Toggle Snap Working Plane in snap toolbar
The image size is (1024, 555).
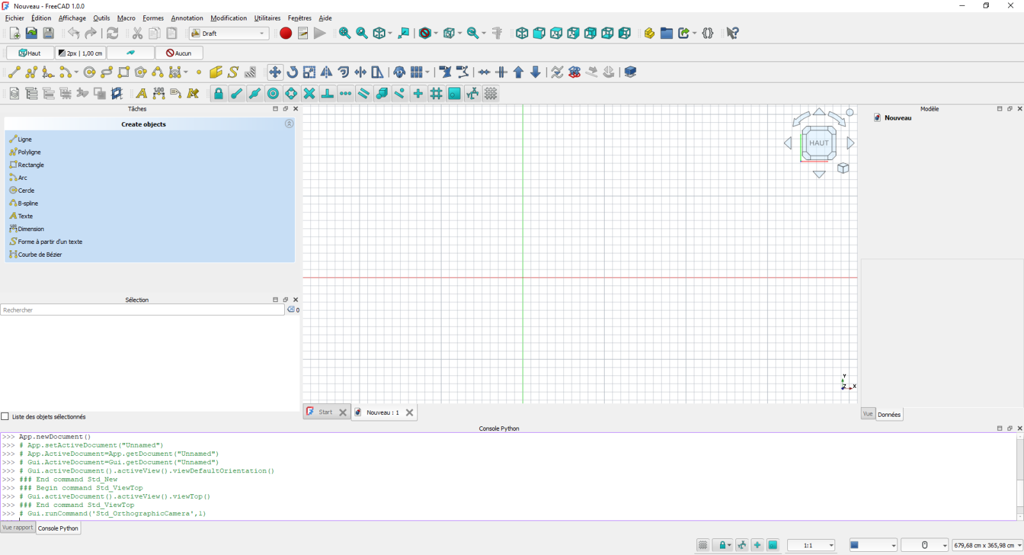pyautogui.click(x=454, y=93)
